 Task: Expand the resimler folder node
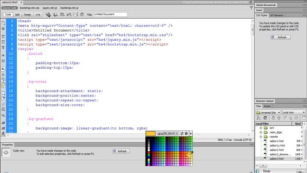261,136
